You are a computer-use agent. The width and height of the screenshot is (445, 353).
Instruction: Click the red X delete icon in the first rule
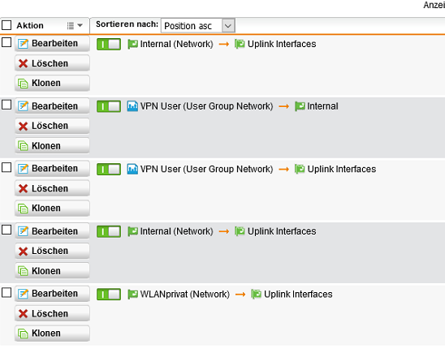(x=23, y=63)
